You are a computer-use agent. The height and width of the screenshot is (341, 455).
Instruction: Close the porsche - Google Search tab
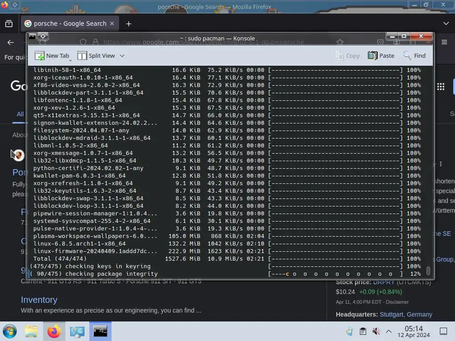pyautogui.click(x=112, y=24)
